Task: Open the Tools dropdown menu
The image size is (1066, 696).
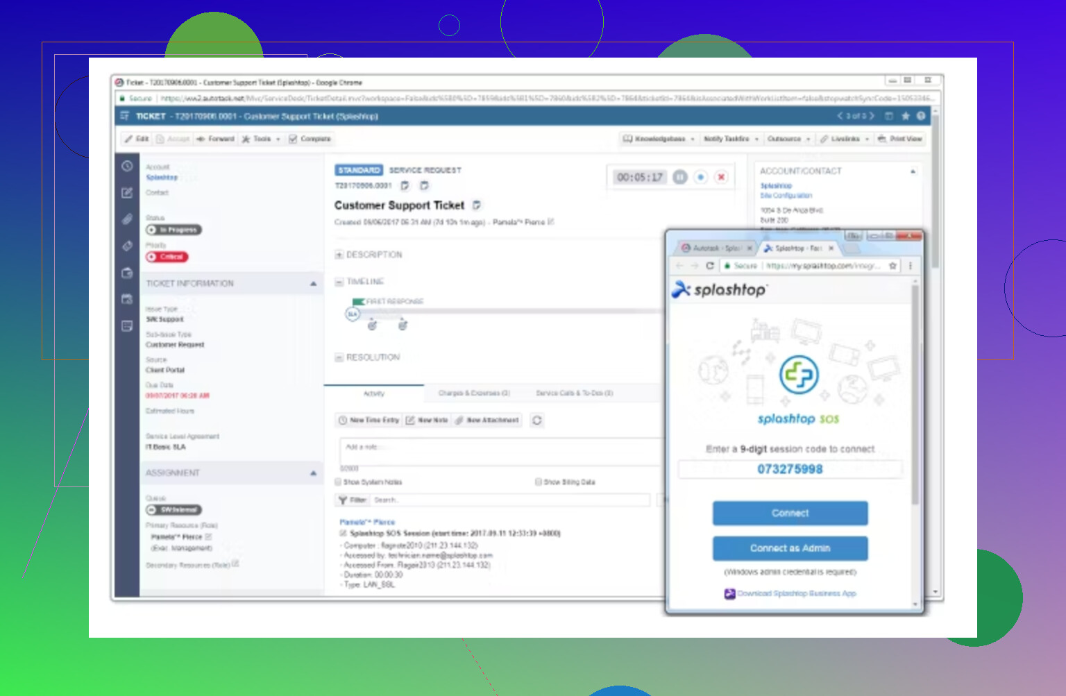Action: pos(261,139)
